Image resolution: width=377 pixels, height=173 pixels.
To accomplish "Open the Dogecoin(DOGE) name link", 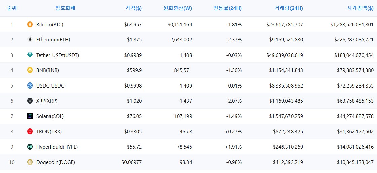I will [56, 162].
